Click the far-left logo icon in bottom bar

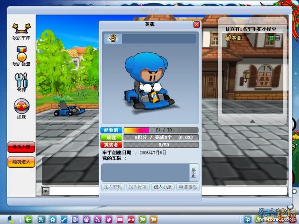coord(11,219)
